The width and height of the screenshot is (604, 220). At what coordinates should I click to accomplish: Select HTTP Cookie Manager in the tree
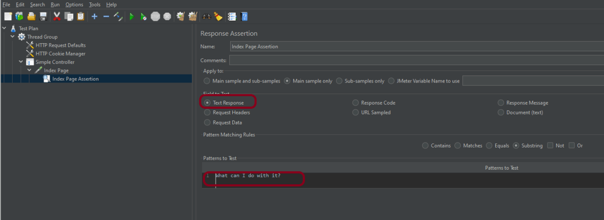[x=60, y=54]
